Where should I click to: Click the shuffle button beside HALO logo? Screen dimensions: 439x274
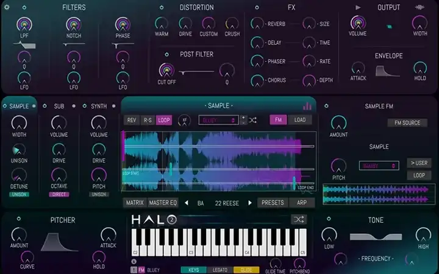299,219
